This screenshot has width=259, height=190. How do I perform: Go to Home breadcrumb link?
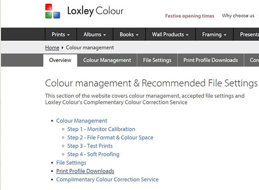52,48
